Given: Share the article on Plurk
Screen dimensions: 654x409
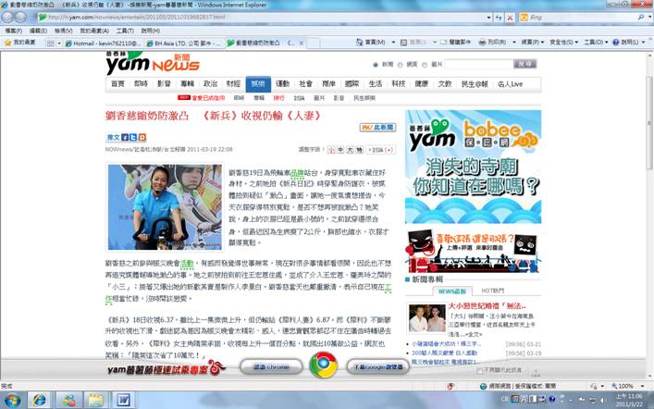Looking at the screenshot, I should [x=142, y=137].
